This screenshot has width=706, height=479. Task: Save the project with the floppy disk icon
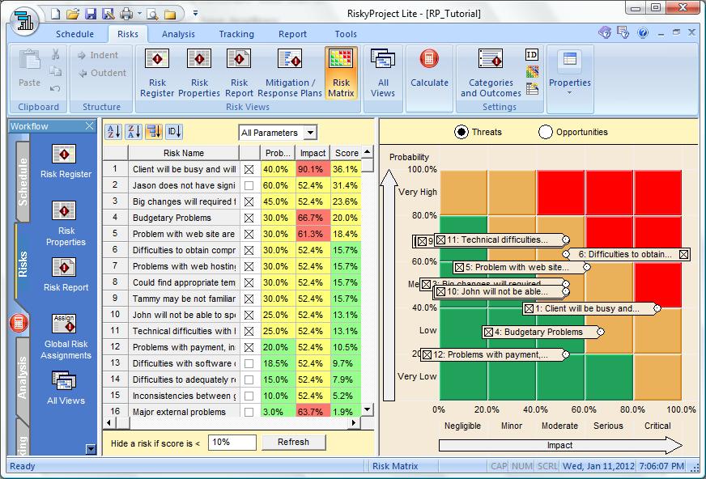click(x=91, y=15)
